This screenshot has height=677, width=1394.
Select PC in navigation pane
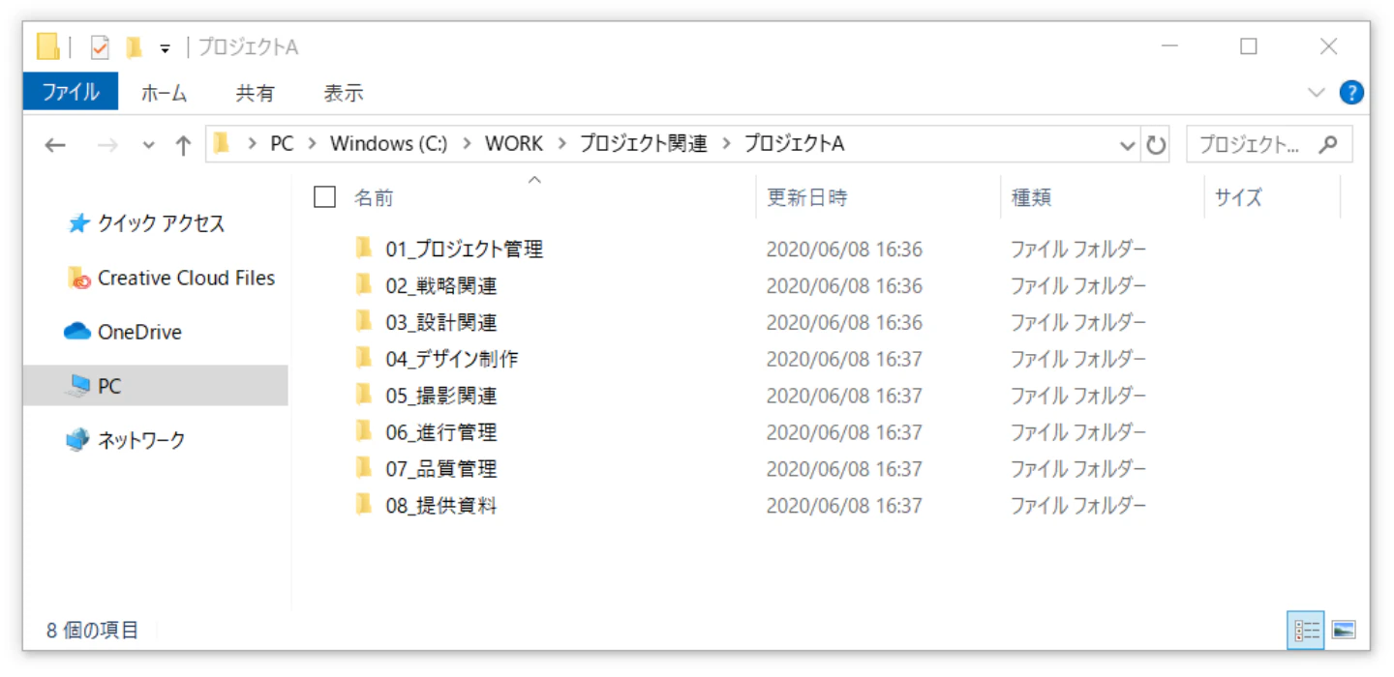[x=155, y=385]
